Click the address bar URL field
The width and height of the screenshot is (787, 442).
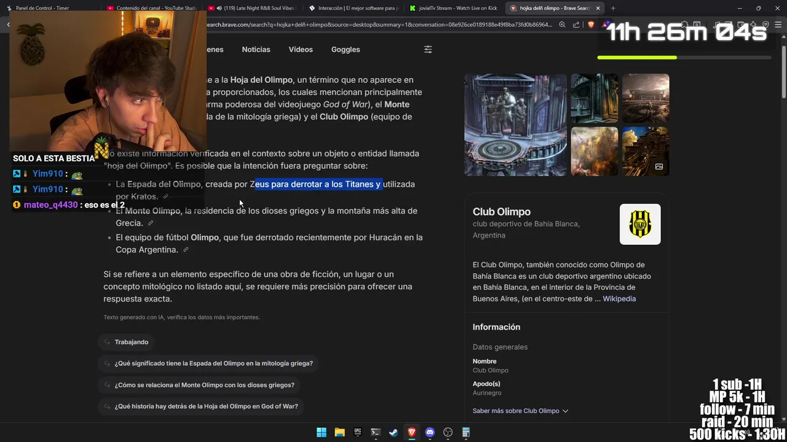pyautogui.click(x=378, y=25)
